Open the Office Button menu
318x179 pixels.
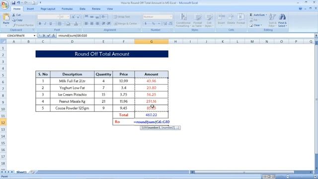click(x=4, y=5)
